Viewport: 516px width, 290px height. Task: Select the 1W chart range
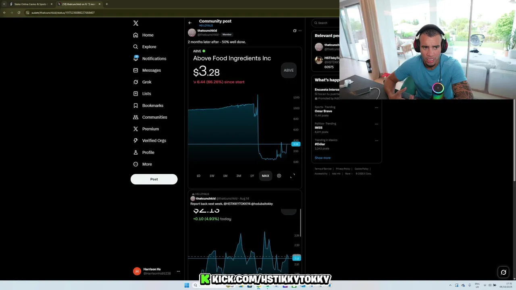212,176
